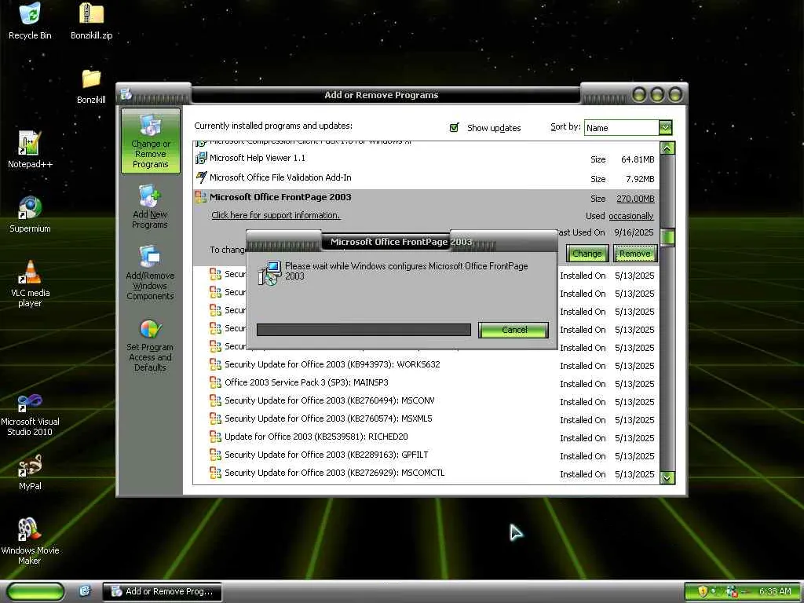The width and height of the screenshot is (804, 603).
Task: Click the configuration progress bar
Action: tap(364, 330)
